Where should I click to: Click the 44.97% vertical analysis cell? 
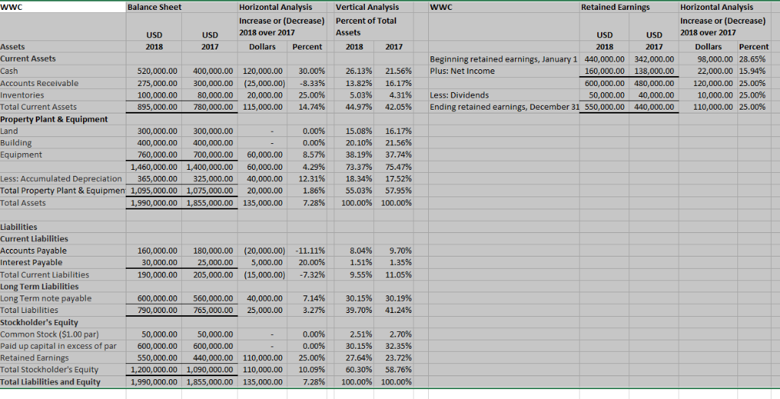(x=360, y=107)
